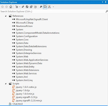Select the System.Web.DynamicData reference
The image size is (108, 106).
pyautogui.click(x=29, y=63)
